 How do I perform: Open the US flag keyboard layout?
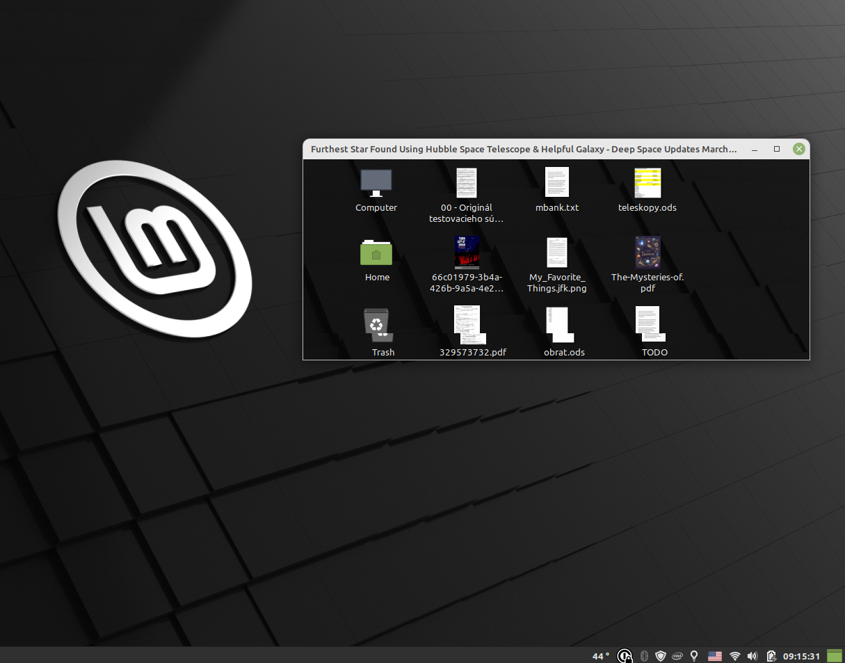[715, 656]
